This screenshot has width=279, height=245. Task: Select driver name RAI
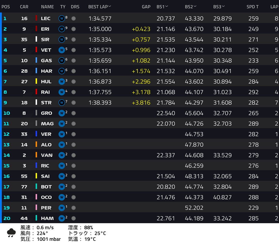pyautogui.click(x=45, y=92)
